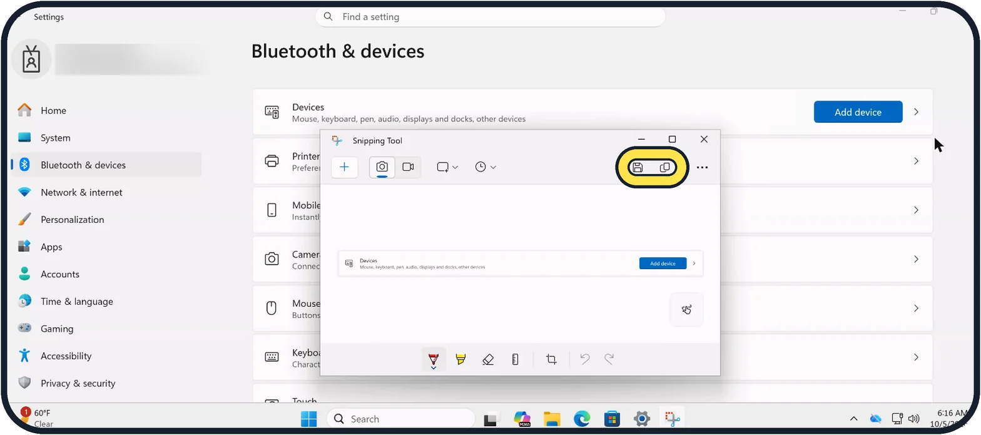Toggle touch writing in Snipping Tool
The width and height of the screenshot is (981, 435).
686,309
